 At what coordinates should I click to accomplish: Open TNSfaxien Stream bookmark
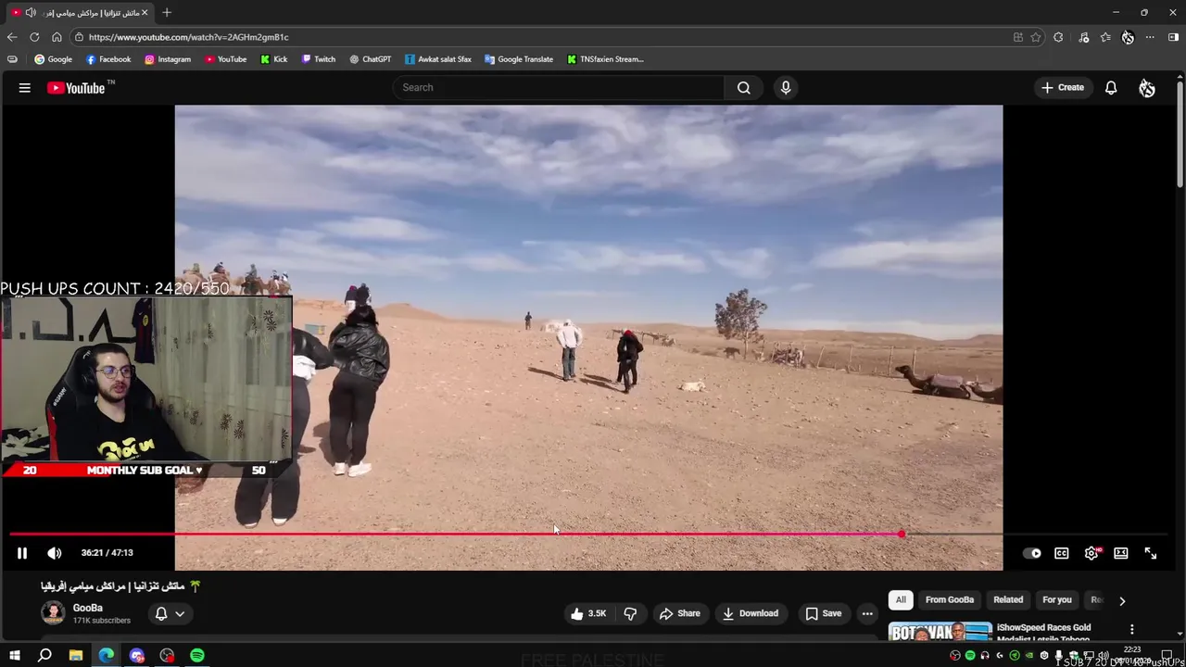pyautogui.click(x=605, y=59)
